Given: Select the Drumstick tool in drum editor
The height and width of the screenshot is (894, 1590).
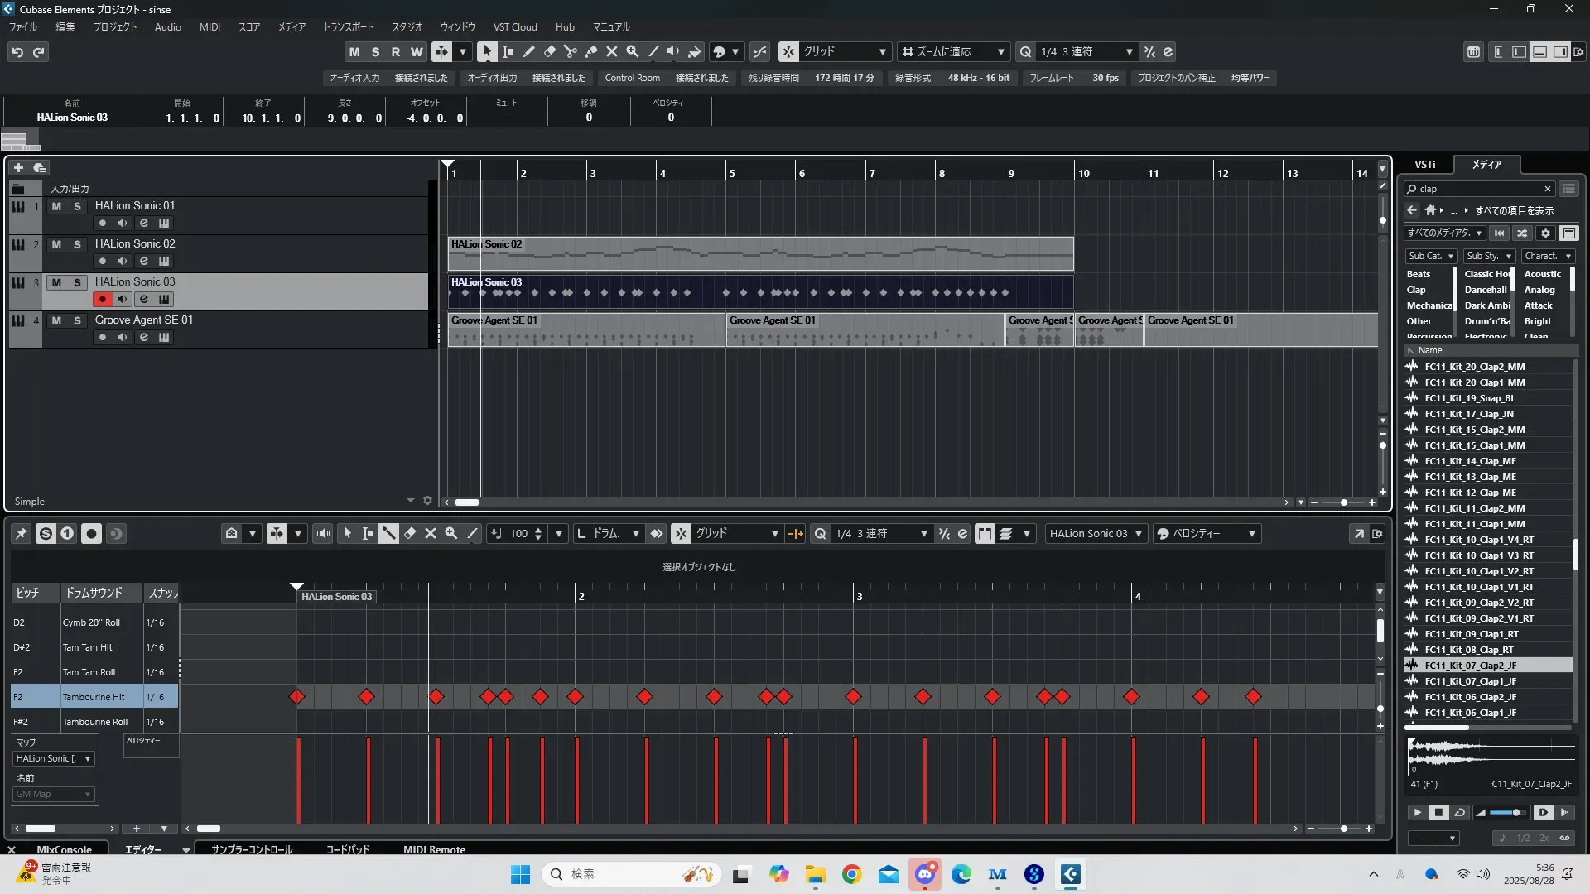Looking at the screenshot, I should pos(388,534).
